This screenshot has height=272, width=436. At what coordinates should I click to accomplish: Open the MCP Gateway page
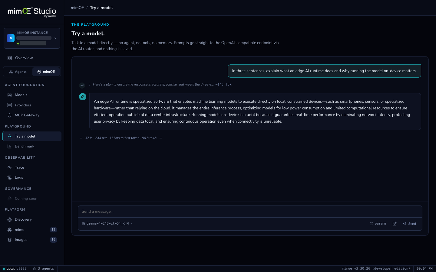32,115
